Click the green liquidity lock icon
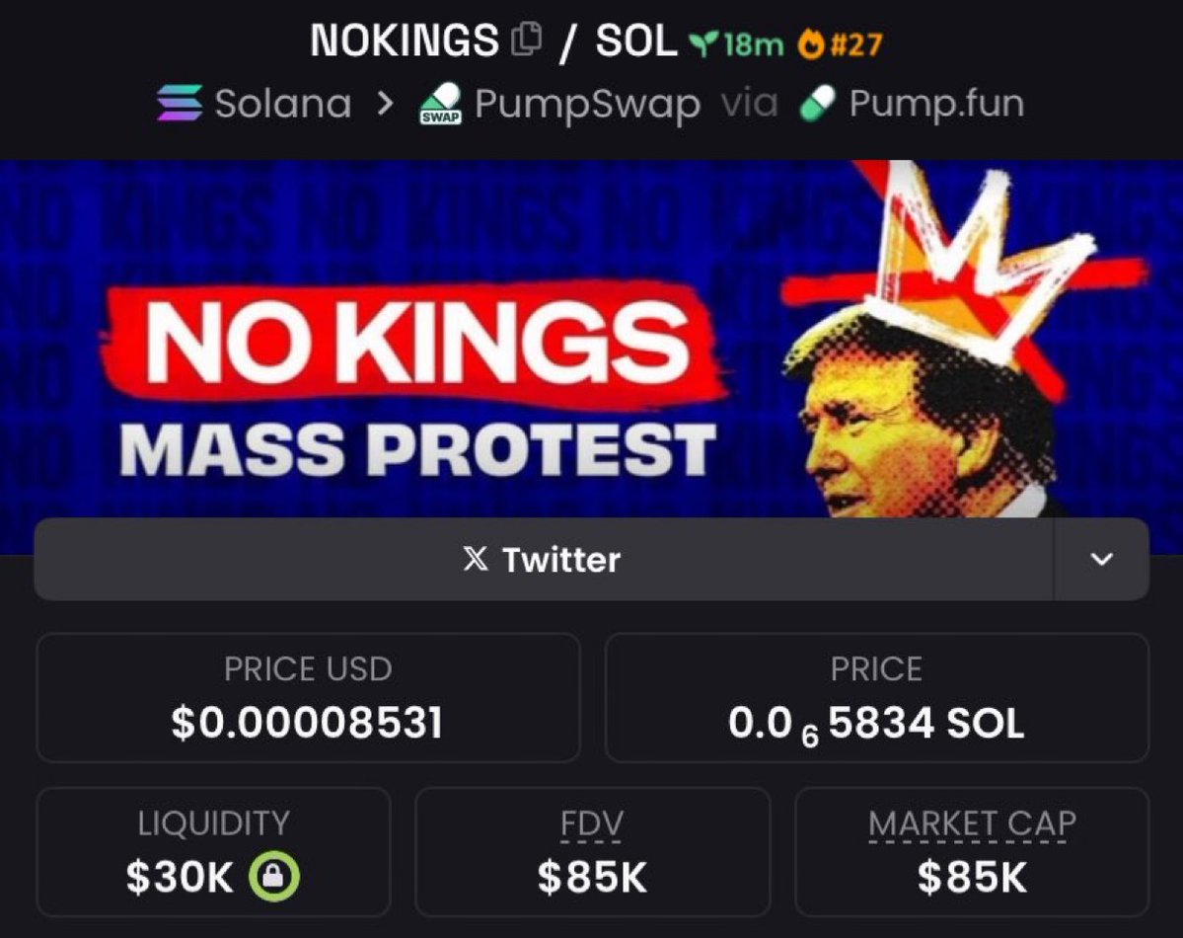 tap(273, 876)
